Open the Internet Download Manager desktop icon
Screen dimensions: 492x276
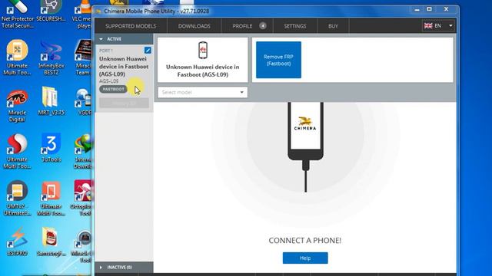83,152
